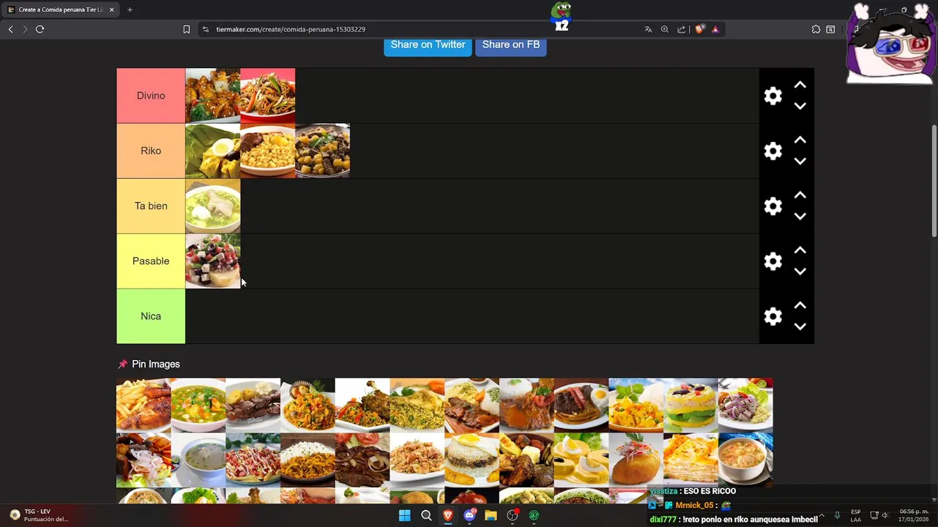Click the Nica tier label
Viewport: 938px width, 527px height.
(x=151, y=316)
